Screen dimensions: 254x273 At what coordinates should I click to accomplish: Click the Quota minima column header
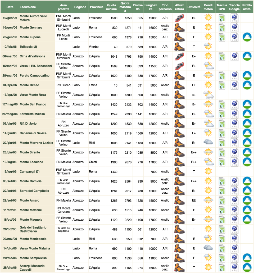(111, 7)
